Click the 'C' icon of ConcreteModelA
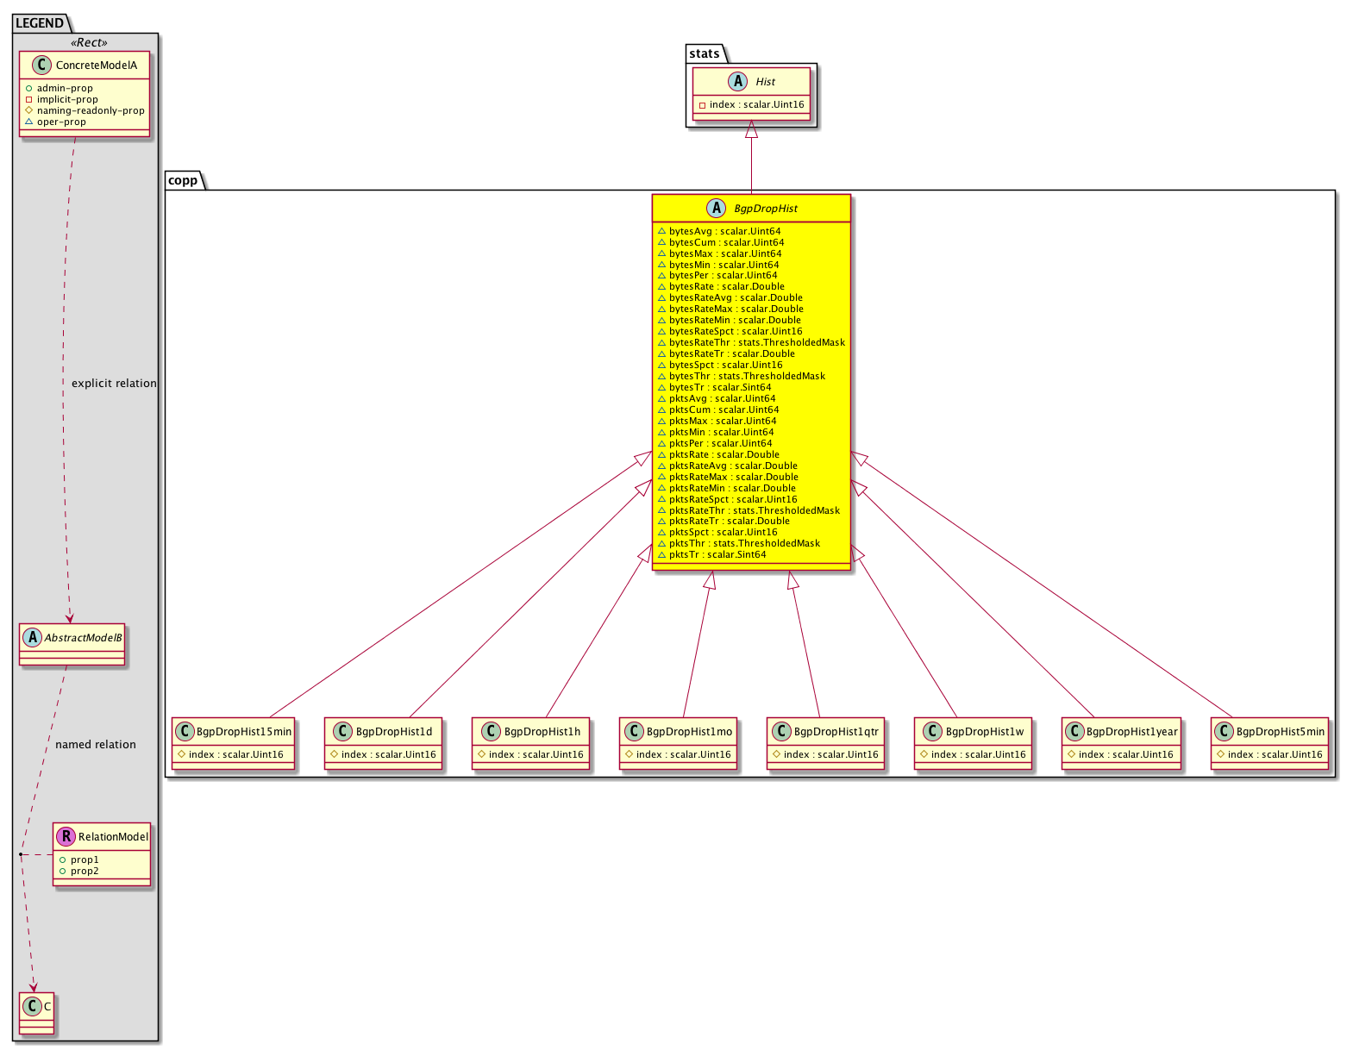 coord(41,66)
